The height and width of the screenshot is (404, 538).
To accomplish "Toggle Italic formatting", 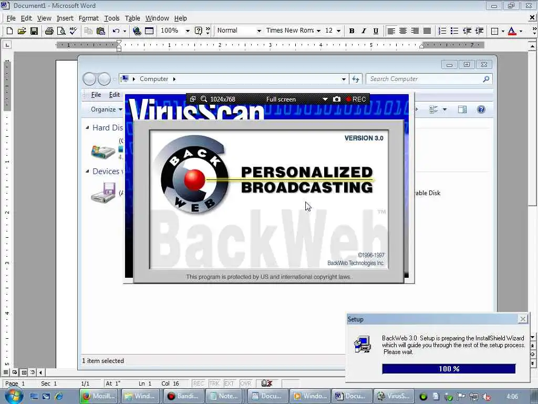I will (364, 31).
